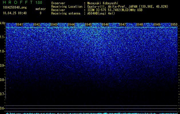
Task: Click the 0948 time marker
Action: click(140, 24)
